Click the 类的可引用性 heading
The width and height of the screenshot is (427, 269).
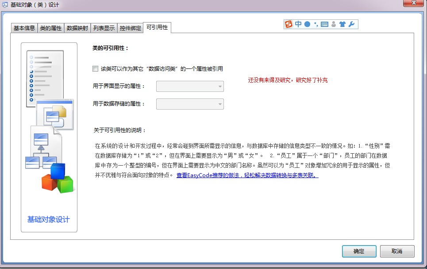(x=110, y=48)
